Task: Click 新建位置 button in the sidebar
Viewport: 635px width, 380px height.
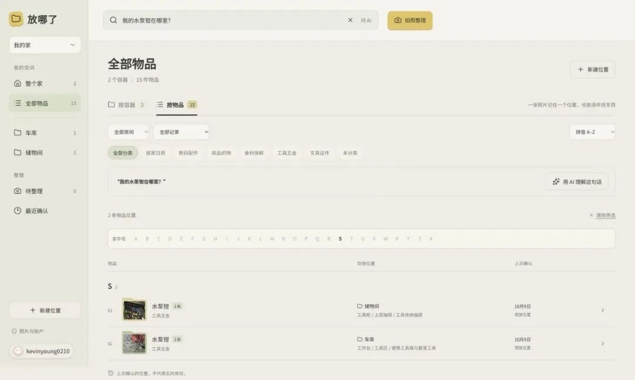Action: pyautogui.click(x=45, y=310)
